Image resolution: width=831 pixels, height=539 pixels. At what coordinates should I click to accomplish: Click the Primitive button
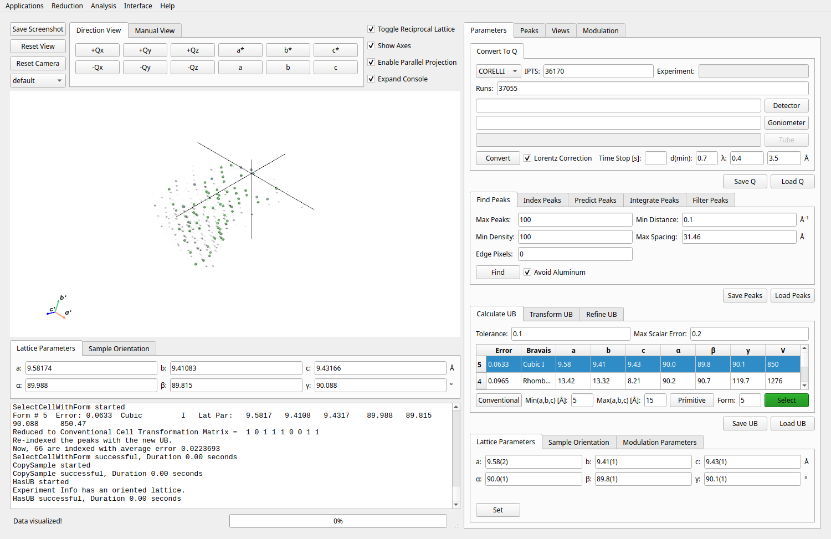[x=692, y=401]
